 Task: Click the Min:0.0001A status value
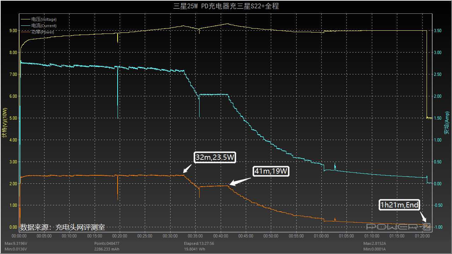point(375,249)
